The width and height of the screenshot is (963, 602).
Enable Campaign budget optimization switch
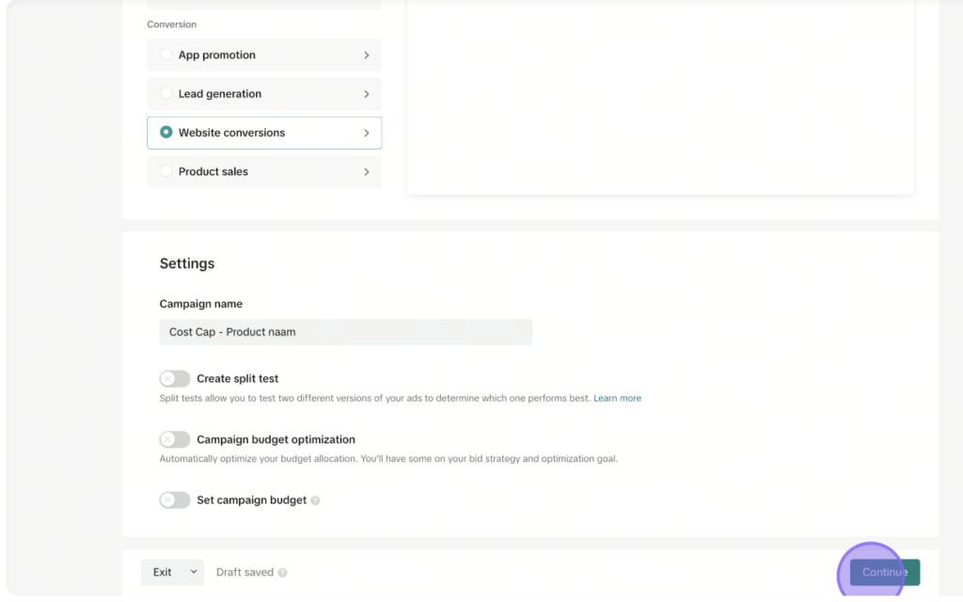(x=175, y=439)
